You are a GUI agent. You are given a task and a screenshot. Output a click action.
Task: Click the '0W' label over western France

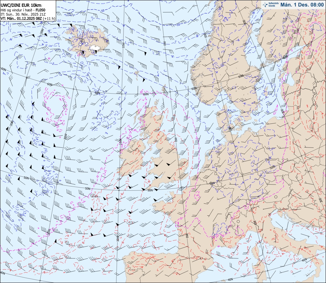[x=186, y=236]
